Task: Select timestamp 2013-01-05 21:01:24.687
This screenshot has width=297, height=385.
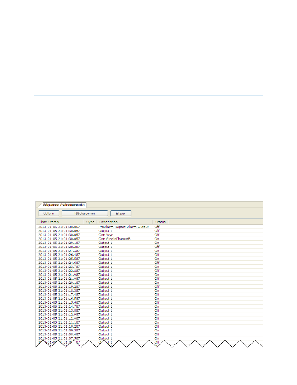Action: pos(59,263)
